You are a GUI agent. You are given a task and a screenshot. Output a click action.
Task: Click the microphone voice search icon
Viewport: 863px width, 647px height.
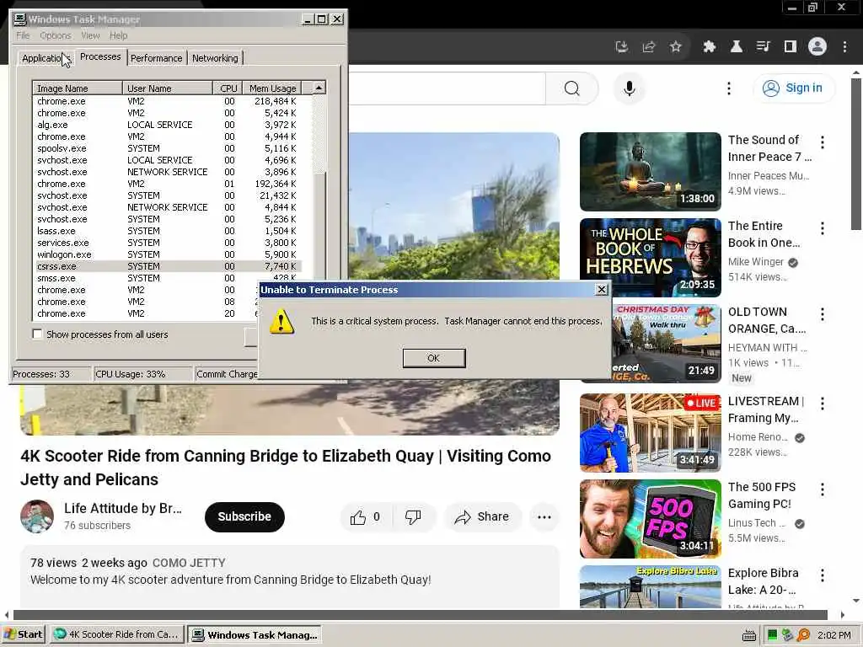pos(629,88)
